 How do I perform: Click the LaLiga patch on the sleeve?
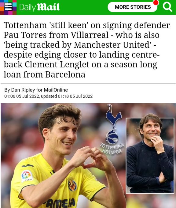pyautogui.click(x=27, y=176)
